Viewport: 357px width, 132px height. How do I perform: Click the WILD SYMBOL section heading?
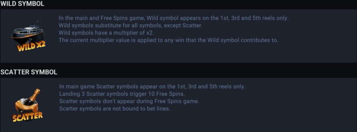click(22, 4)
